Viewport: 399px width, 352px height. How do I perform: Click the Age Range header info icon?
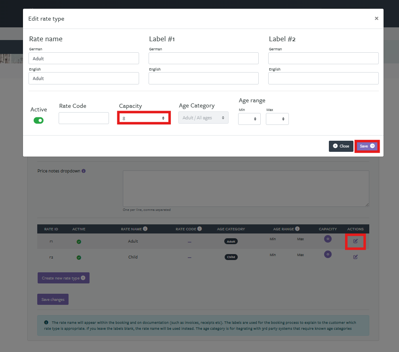pyautogui.click(x=297, y=229)
